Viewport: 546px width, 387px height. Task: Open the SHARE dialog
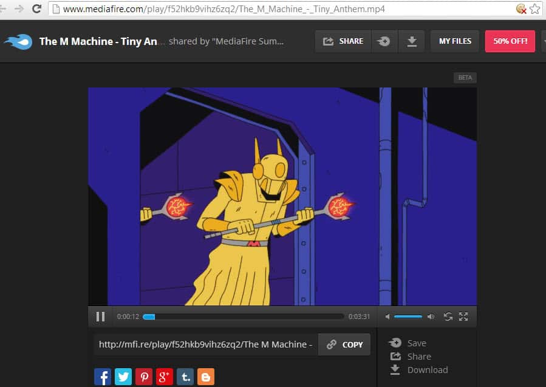pos(343,41)
